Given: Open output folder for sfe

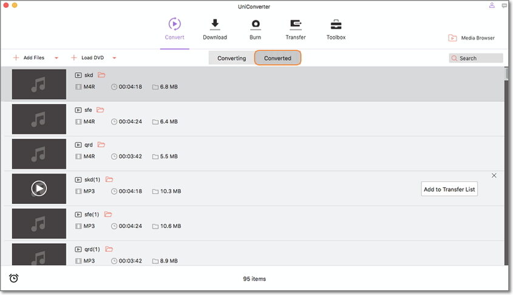Looking at the screenshot, I should (100, 110).
